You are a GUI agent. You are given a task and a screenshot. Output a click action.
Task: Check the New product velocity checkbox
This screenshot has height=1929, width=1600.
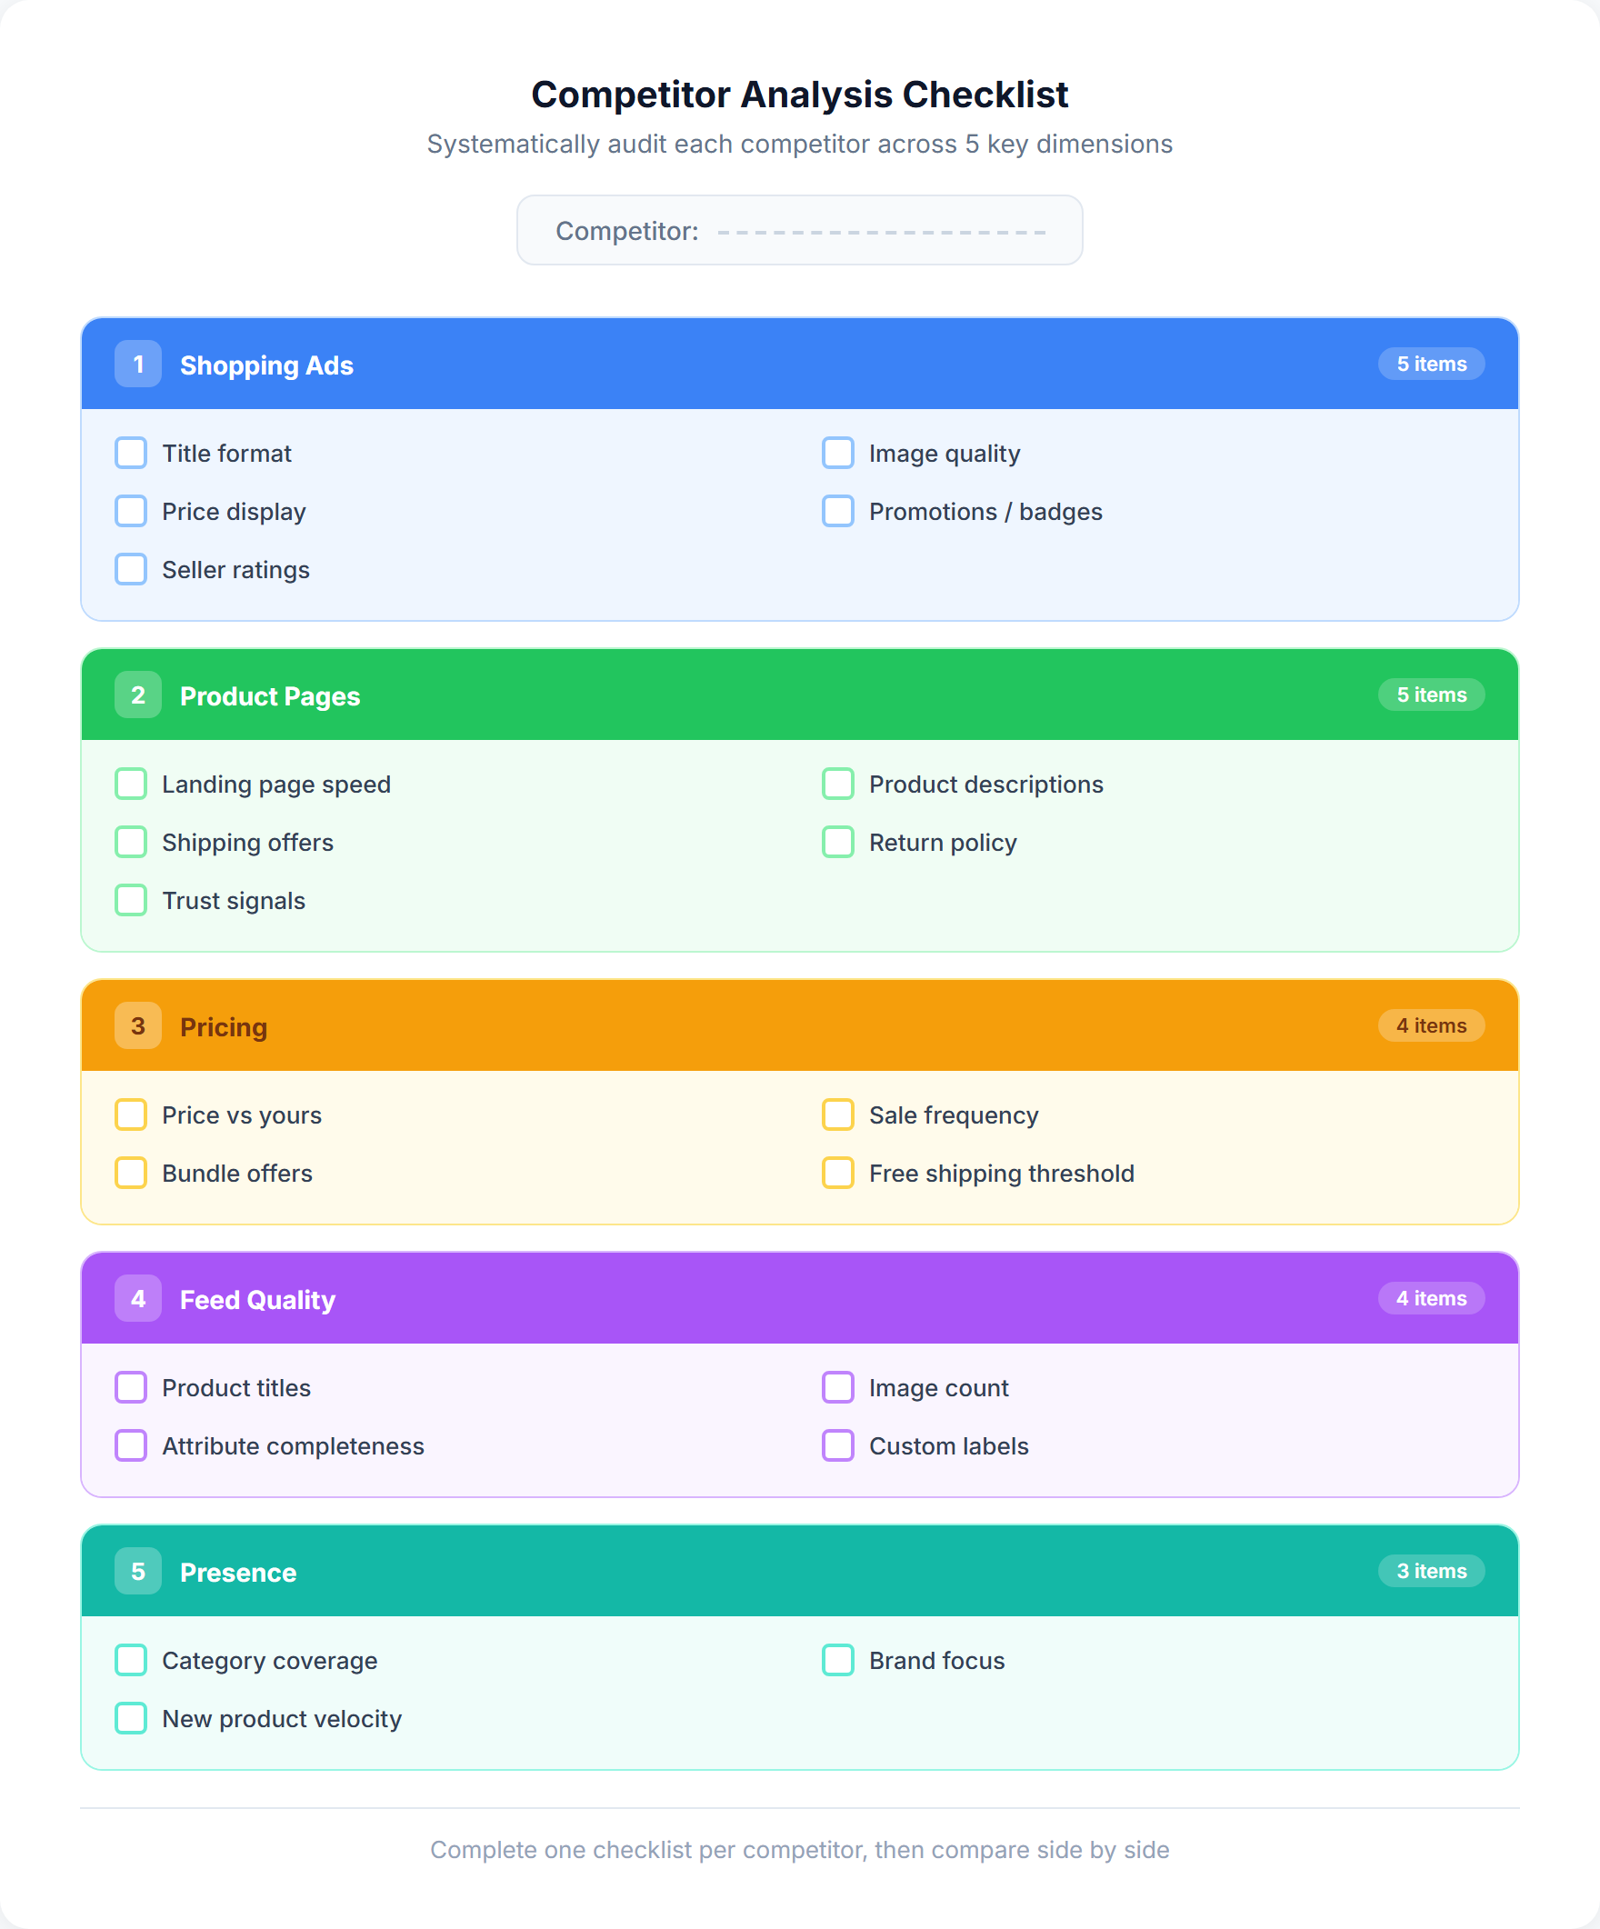(x=130, y=1719)
